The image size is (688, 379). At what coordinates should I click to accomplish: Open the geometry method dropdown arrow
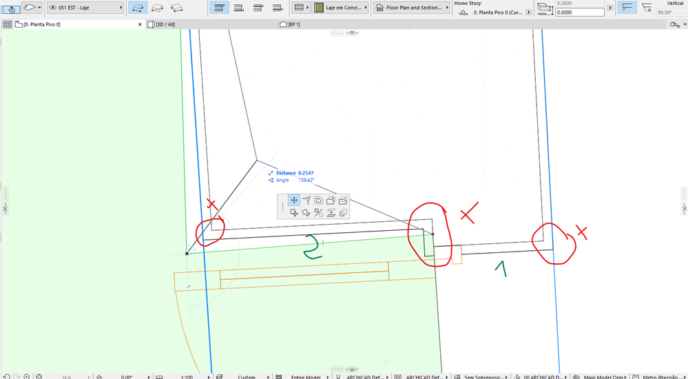point(40,8)
